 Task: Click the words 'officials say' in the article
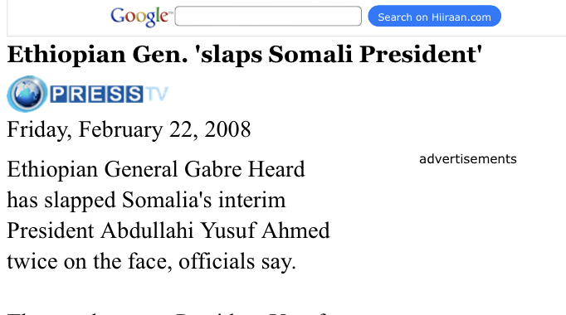pos(236,261)
